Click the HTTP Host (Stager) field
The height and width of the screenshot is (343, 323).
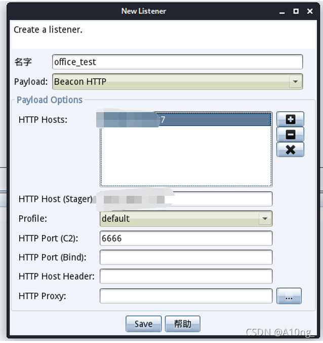pyautogui.click(x=186, y=199)
